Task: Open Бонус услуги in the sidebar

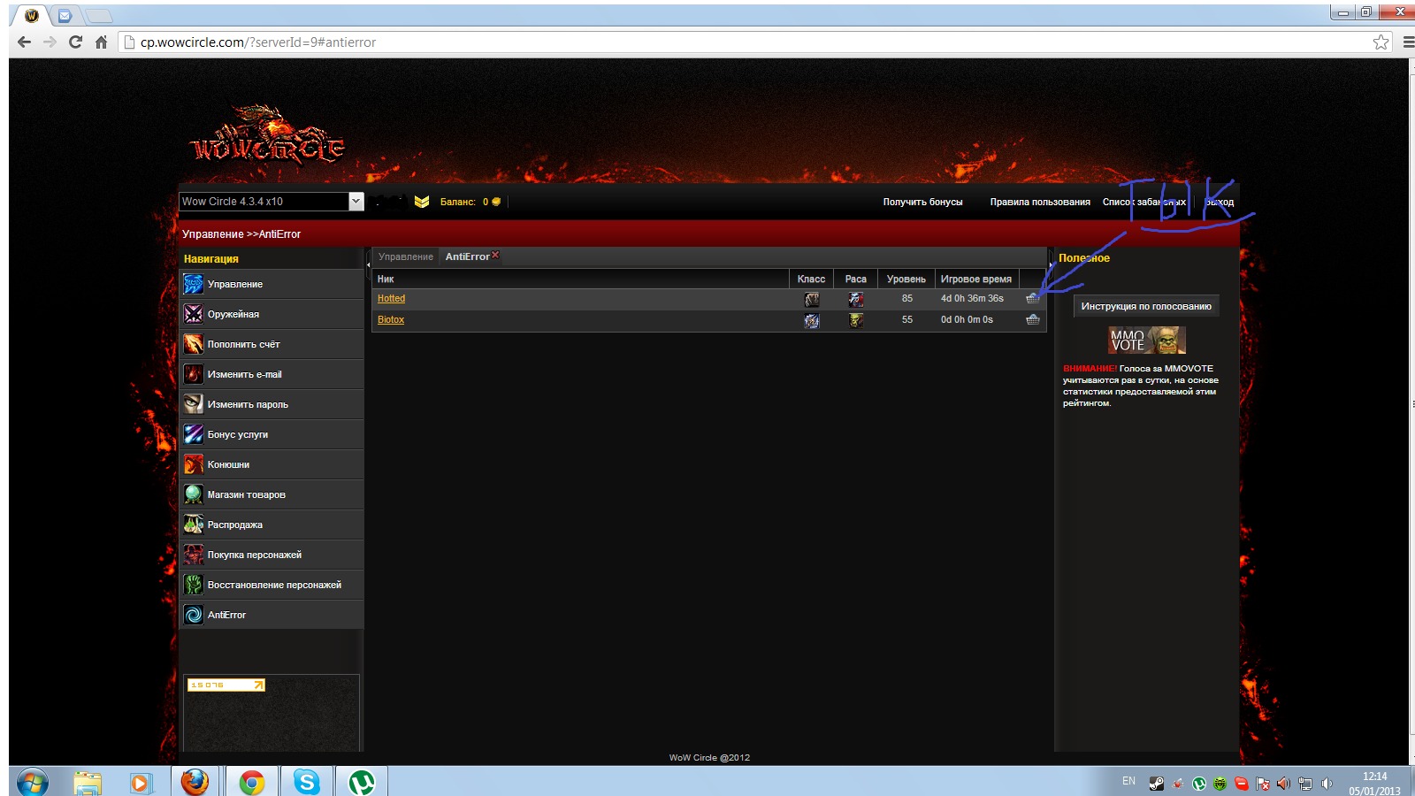Action: pyautogui.click(x=237, y=434)
